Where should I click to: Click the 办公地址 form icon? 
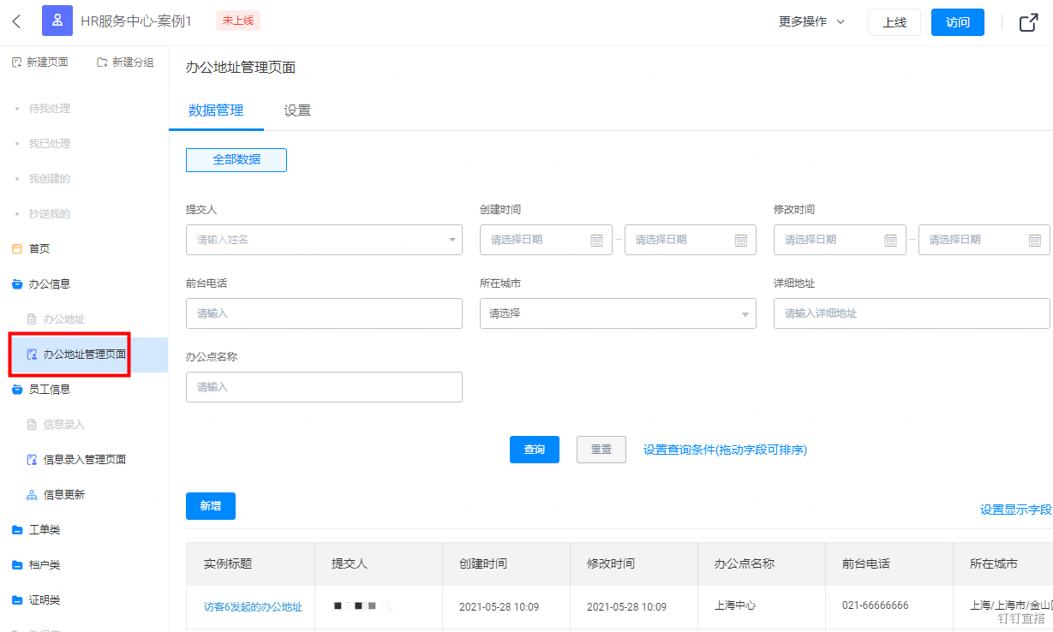[x=33, y=319]
